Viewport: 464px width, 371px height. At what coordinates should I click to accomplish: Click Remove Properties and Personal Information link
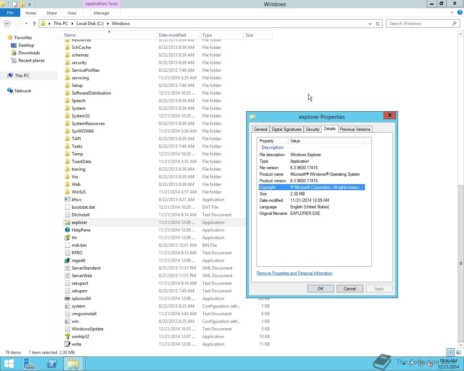(x=294, y=273)
